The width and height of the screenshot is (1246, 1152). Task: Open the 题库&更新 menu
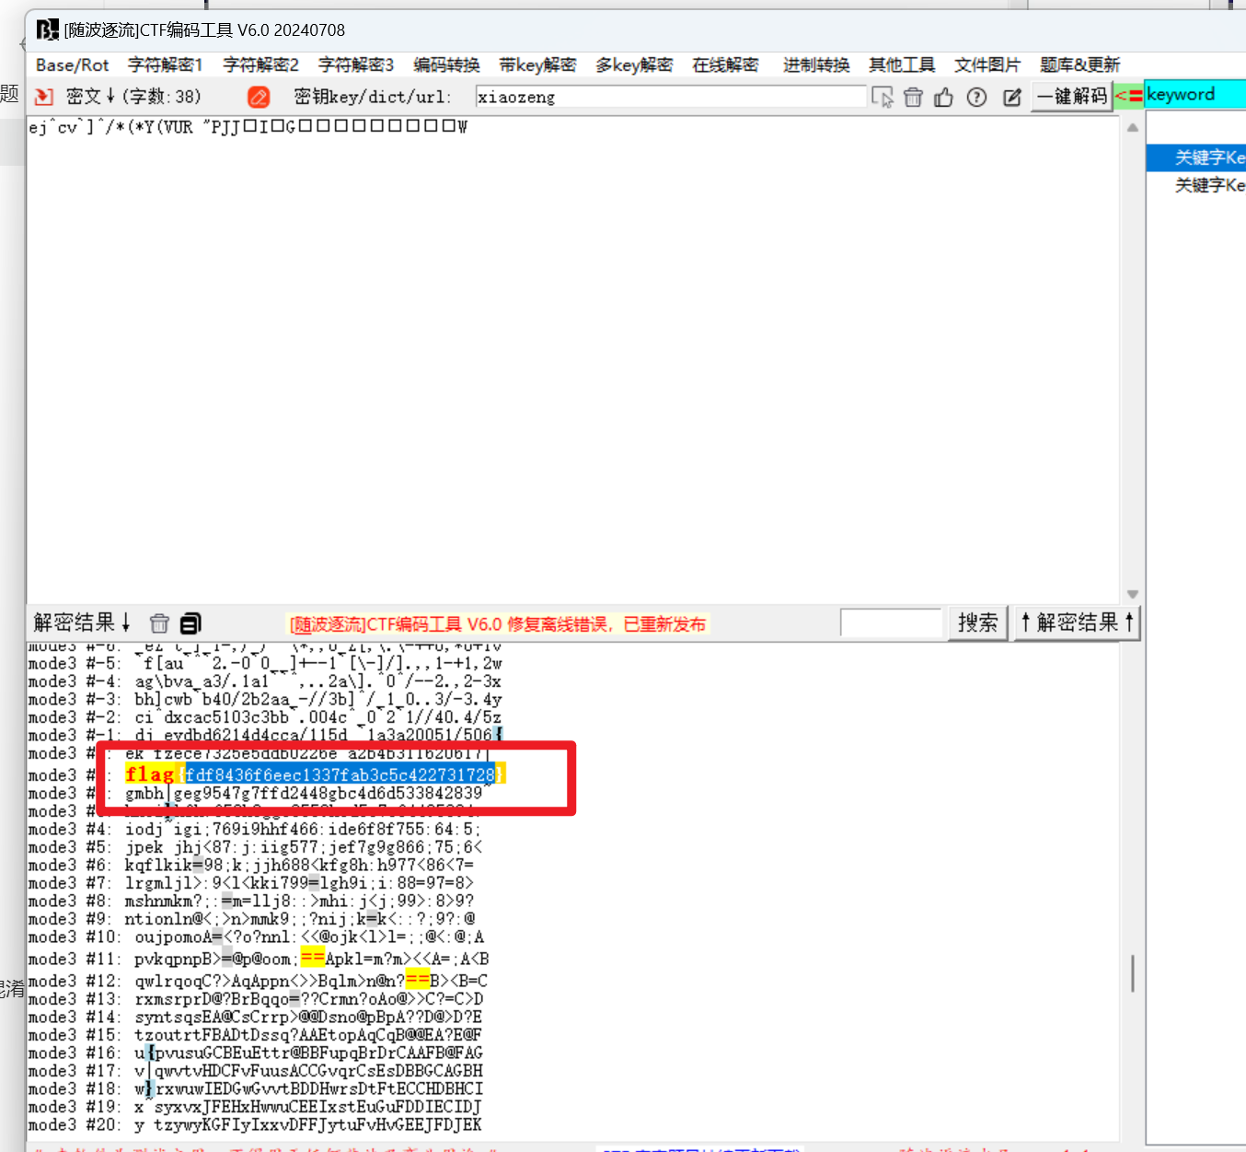click(x=1079, y=65)
